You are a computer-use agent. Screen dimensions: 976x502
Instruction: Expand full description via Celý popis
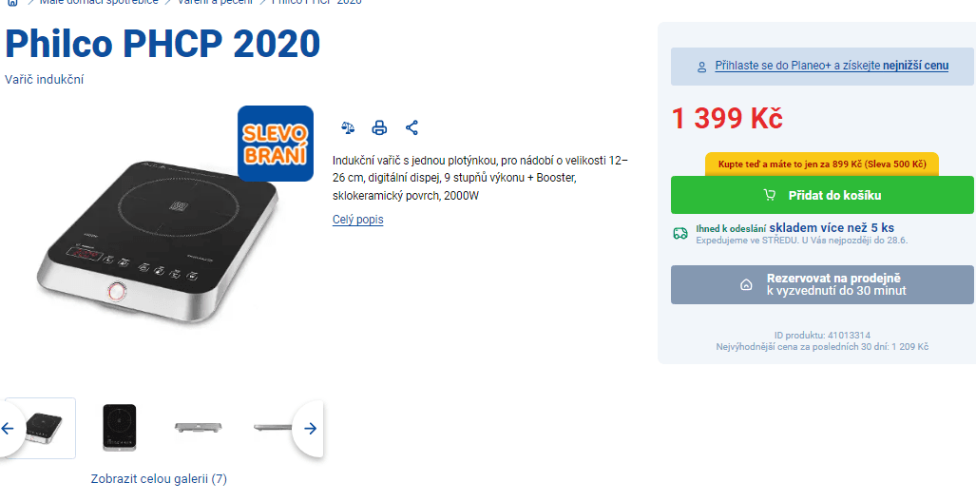pos(358,220)
